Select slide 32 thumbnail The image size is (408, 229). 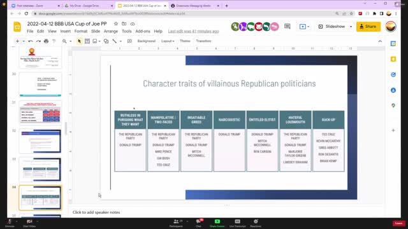(x=40, y=141)
